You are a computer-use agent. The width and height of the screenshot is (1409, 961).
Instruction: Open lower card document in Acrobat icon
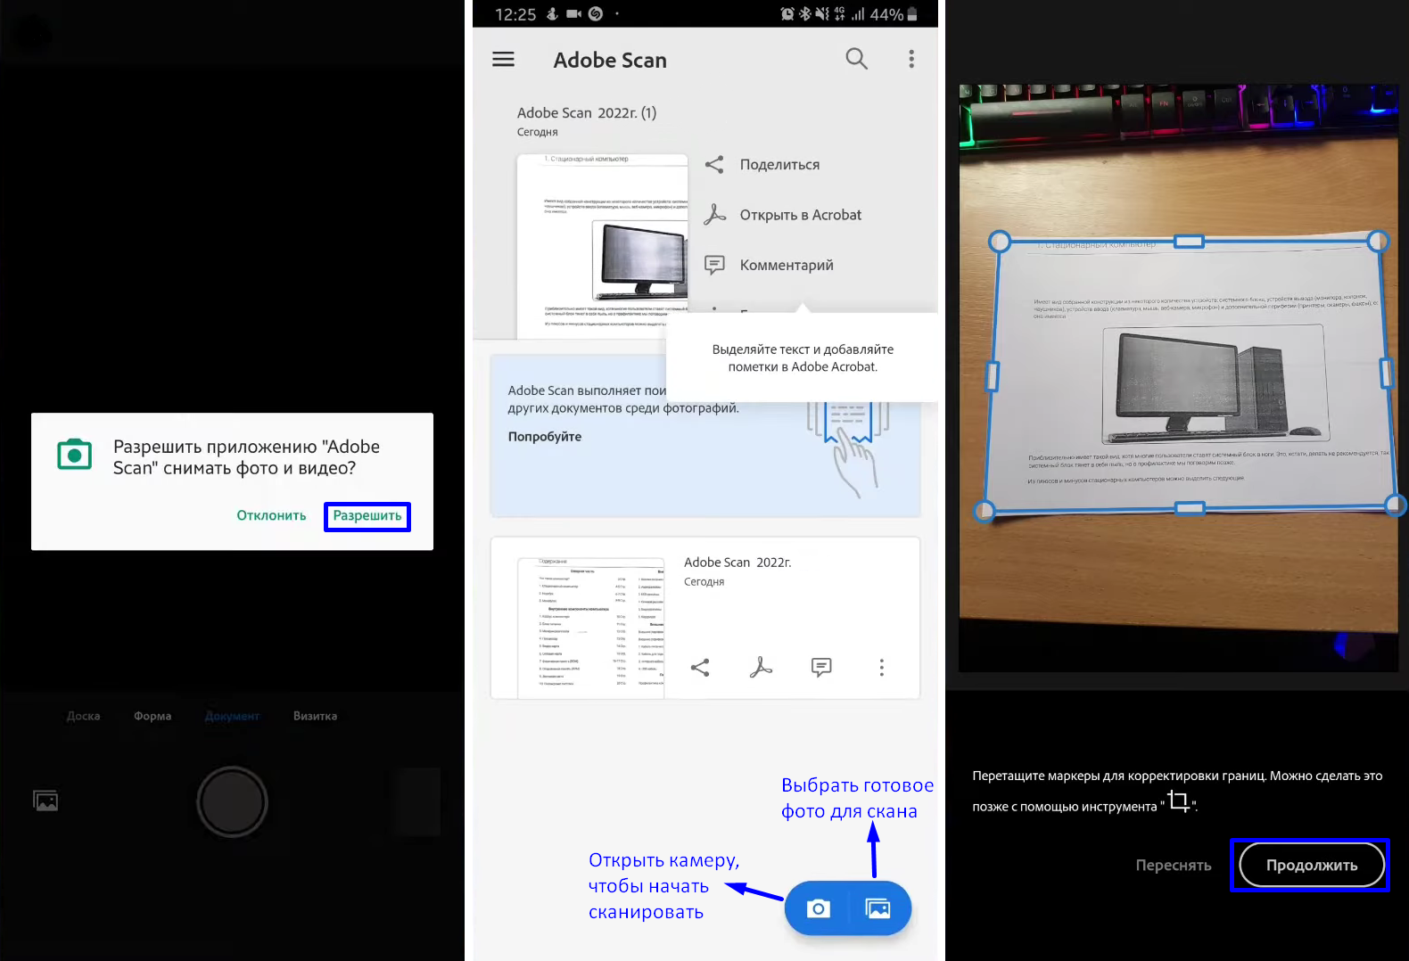coord(761,668)
